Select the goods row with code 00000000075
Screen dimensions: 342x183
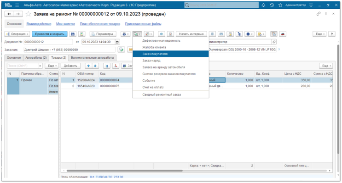click(x=197, y=86)
